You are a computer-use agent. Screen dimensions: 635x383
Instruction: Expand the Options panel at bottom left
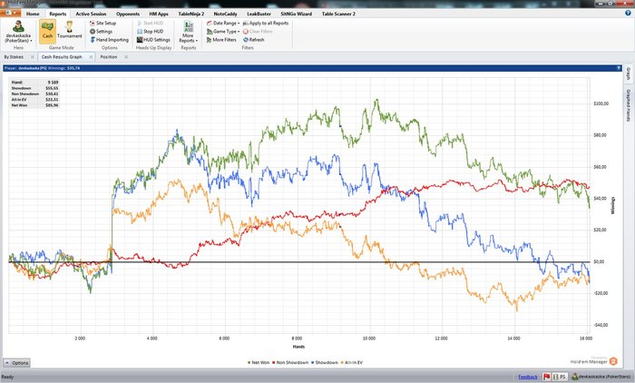click(x=16, y=363)
